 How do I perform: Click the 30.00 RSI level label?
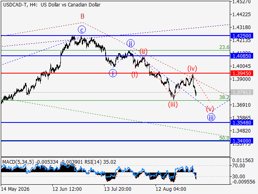tap(239, 177)
